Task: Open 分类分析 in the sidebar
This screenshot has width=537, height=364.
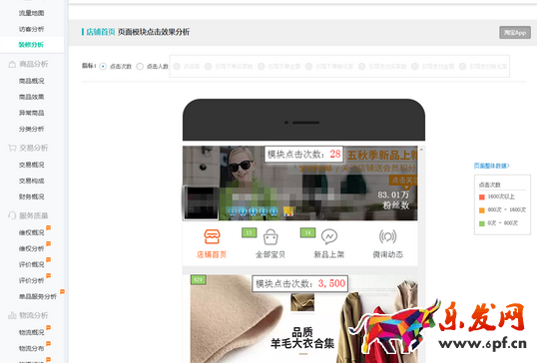Action: (x=32, y=129)
